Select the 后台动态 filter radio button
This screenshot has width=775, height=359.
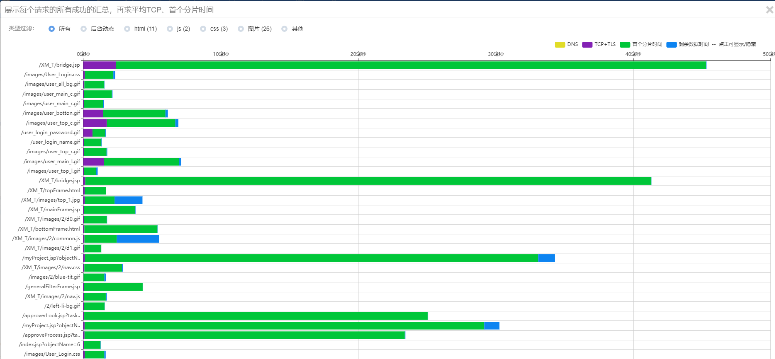click(x=84, y=29)
